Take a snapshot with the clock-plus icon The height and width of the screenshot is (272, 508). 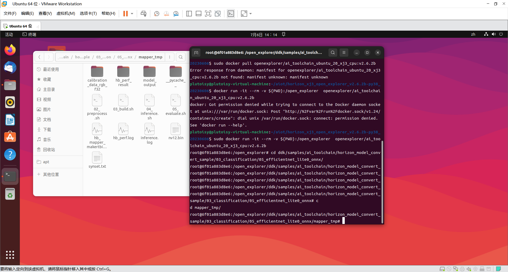157,13
